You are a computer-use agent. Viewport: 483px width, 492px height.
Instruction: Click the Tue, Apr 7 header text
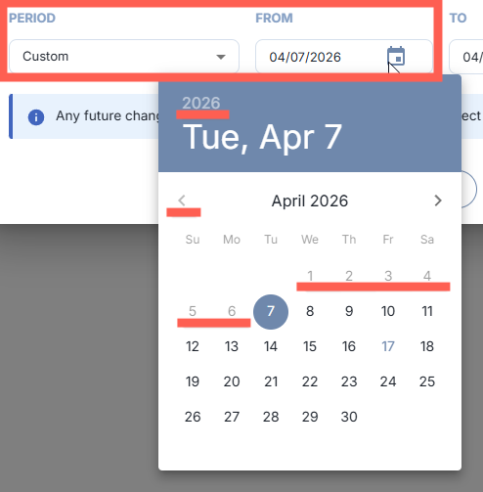pyautogui.click(x=262, y=138)
